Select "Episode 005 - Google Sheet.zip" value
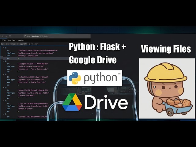The height and width of the screenshot is (147, 196). click(32, 82)
